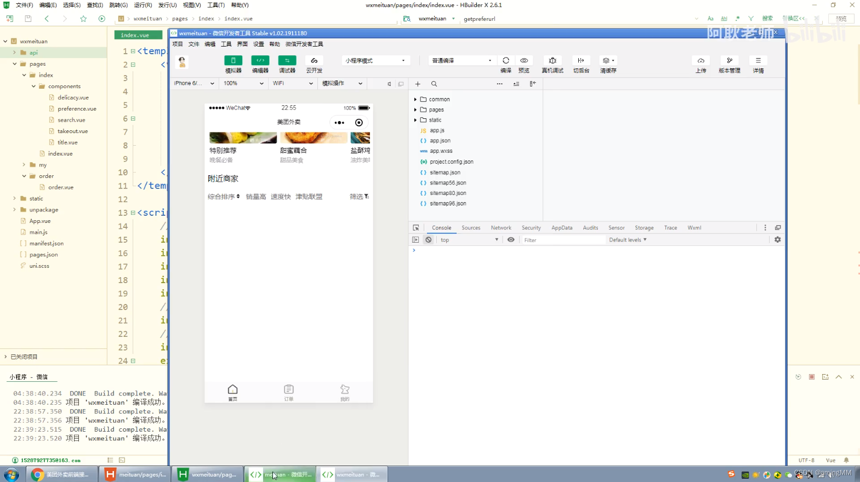The height and width of the screenshot is (482, 860).
Task: Click HBuilder save icon
Action: pyautogui.click(x=28, y=19)
